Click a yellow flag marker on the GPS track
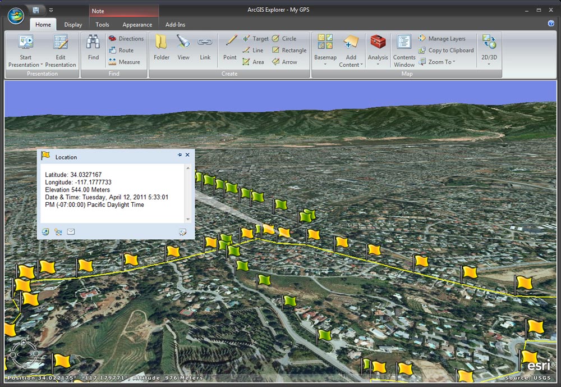 (342, 243)
